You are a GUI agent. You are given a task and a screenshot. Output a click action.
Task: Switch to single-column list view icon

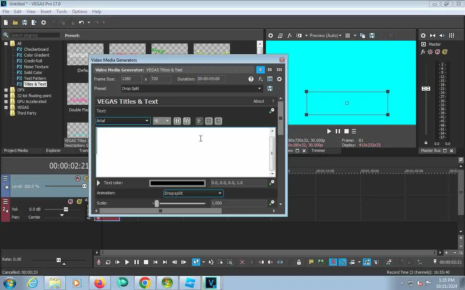coord(260,70)
